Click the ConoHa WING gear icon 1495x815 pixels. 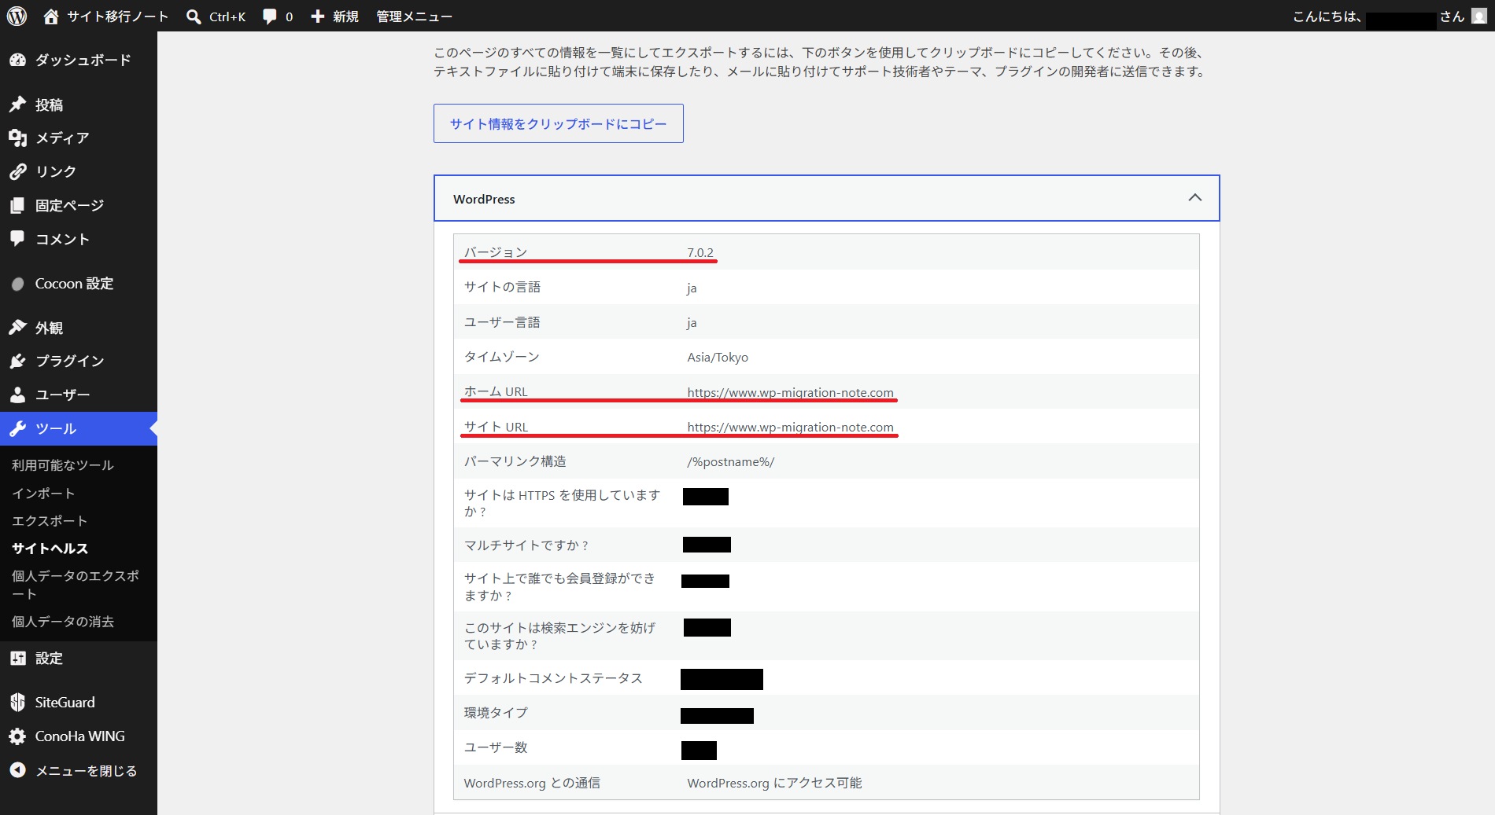[17, 736]
